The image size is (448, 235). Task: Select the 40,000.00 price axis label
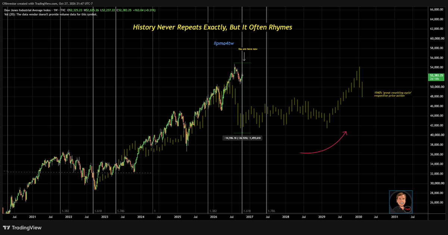click(437, 135)
